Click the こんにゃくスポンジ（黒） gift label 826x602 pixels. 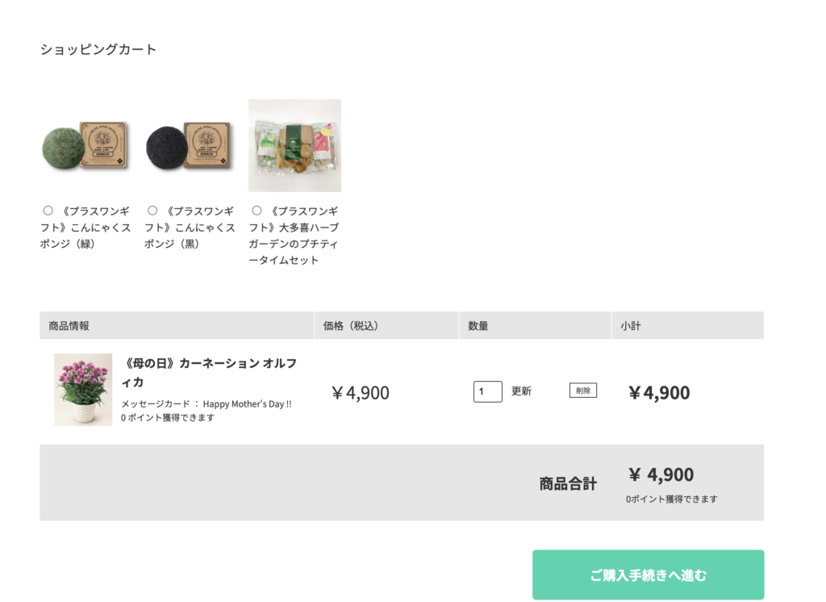point(190,228)
